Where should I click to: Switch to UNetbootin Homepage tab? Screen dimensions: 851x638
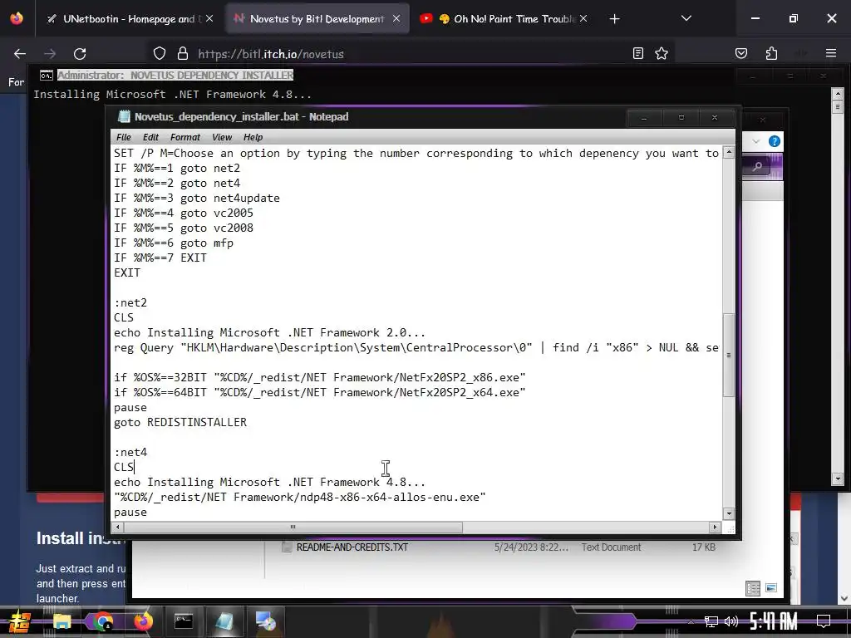[x=130, y=19]
